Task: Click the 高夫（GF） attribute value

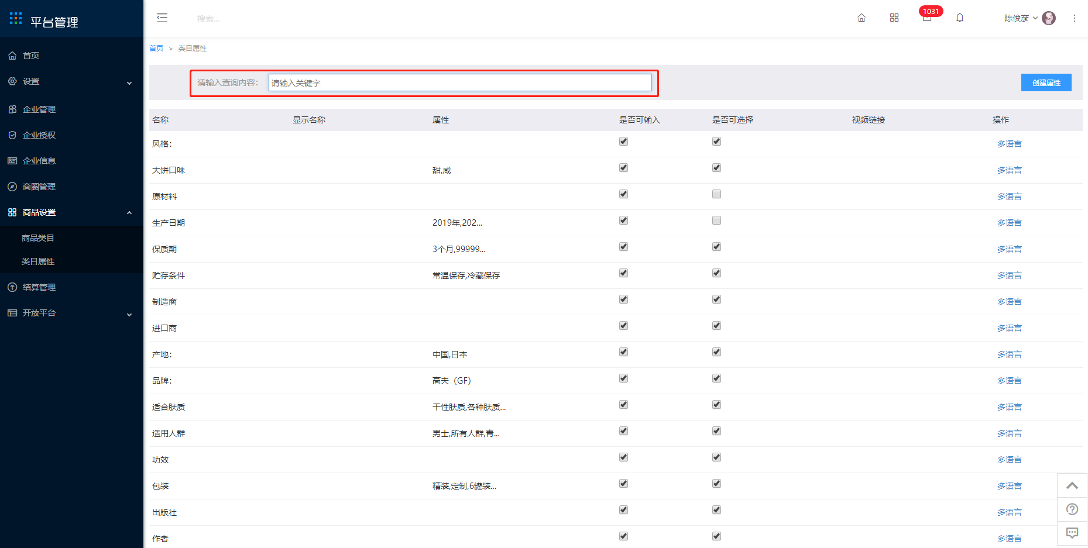Action: [452, 381]
